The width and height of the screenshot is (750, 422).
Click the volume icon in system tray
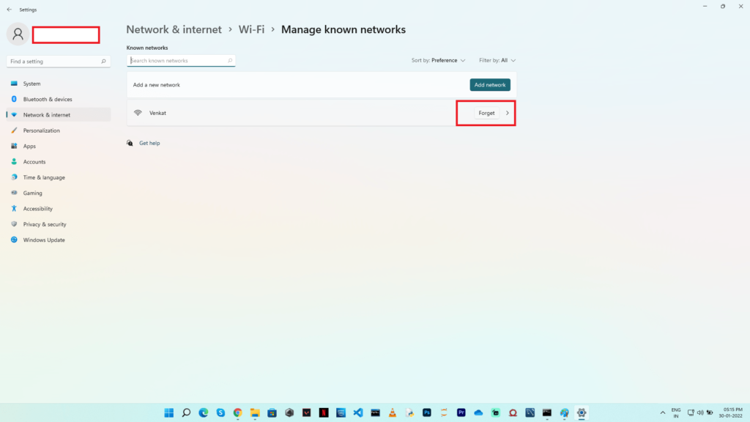click(x=701, y=412)
